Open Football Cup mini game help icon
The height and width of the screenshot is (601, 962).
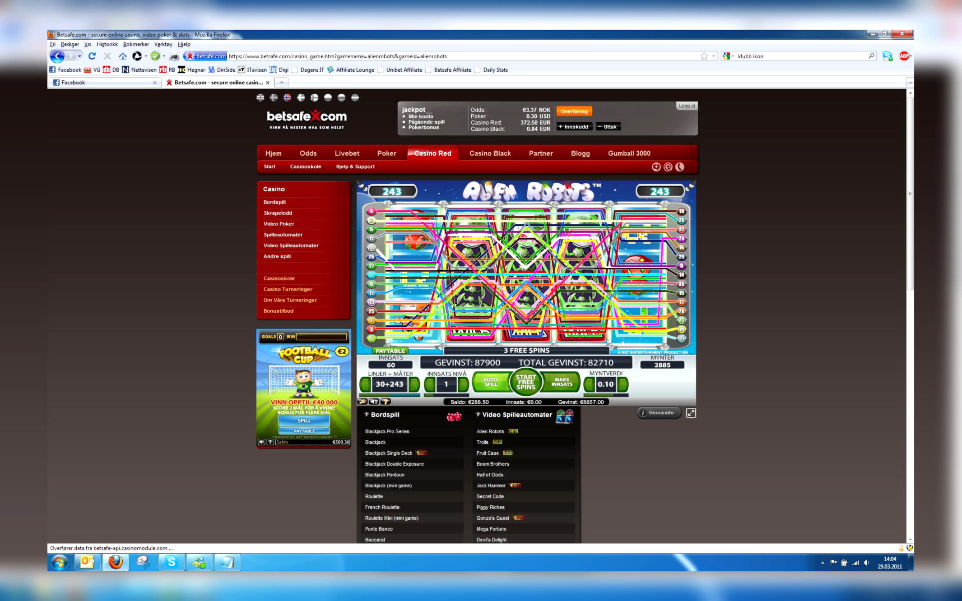coord(270,442)
